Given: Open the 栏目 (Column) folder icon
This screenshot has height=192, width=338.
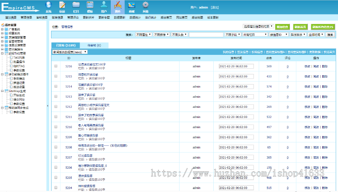Looking at the screenshot, I should (76, 5).
